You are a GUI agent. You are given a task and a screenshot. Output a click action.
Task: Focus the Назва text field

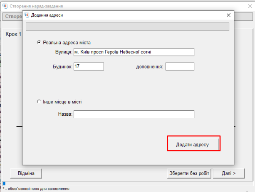134,114
